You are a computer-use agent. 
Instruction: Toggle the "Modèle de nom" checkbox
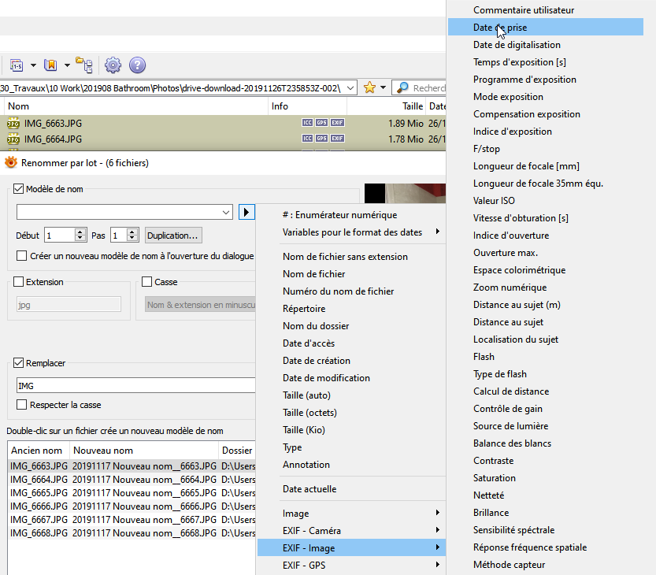20,189
